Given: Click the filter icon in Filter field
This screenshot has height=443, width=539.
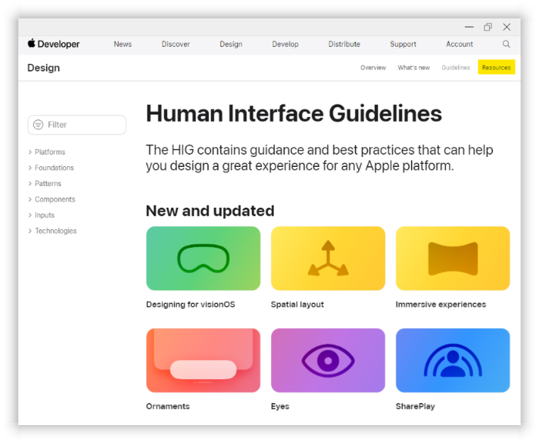Looking at the screenshot, I should (x=38, y=125).
